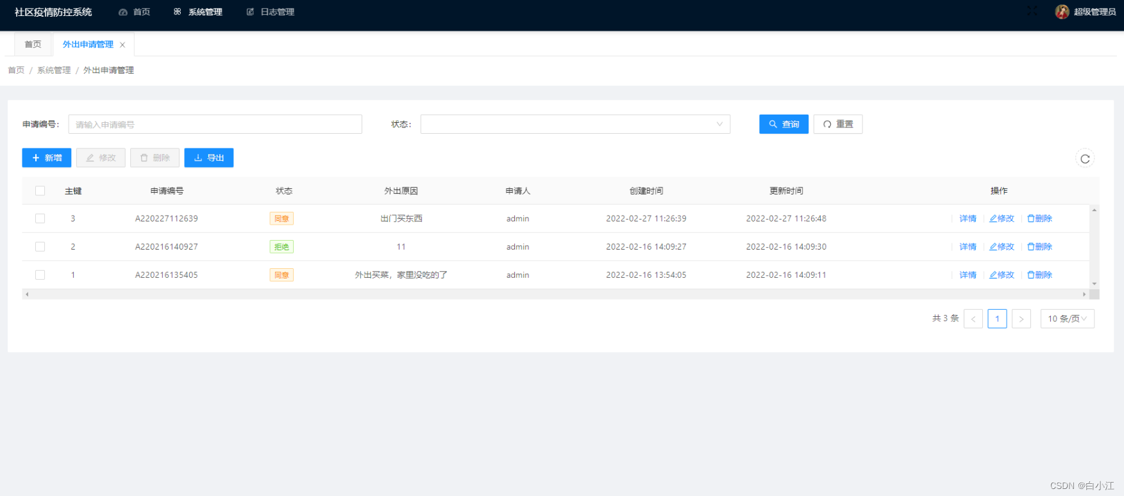Click the timestamp 2022-02-16 14:09:30

[x=786, y=246]
